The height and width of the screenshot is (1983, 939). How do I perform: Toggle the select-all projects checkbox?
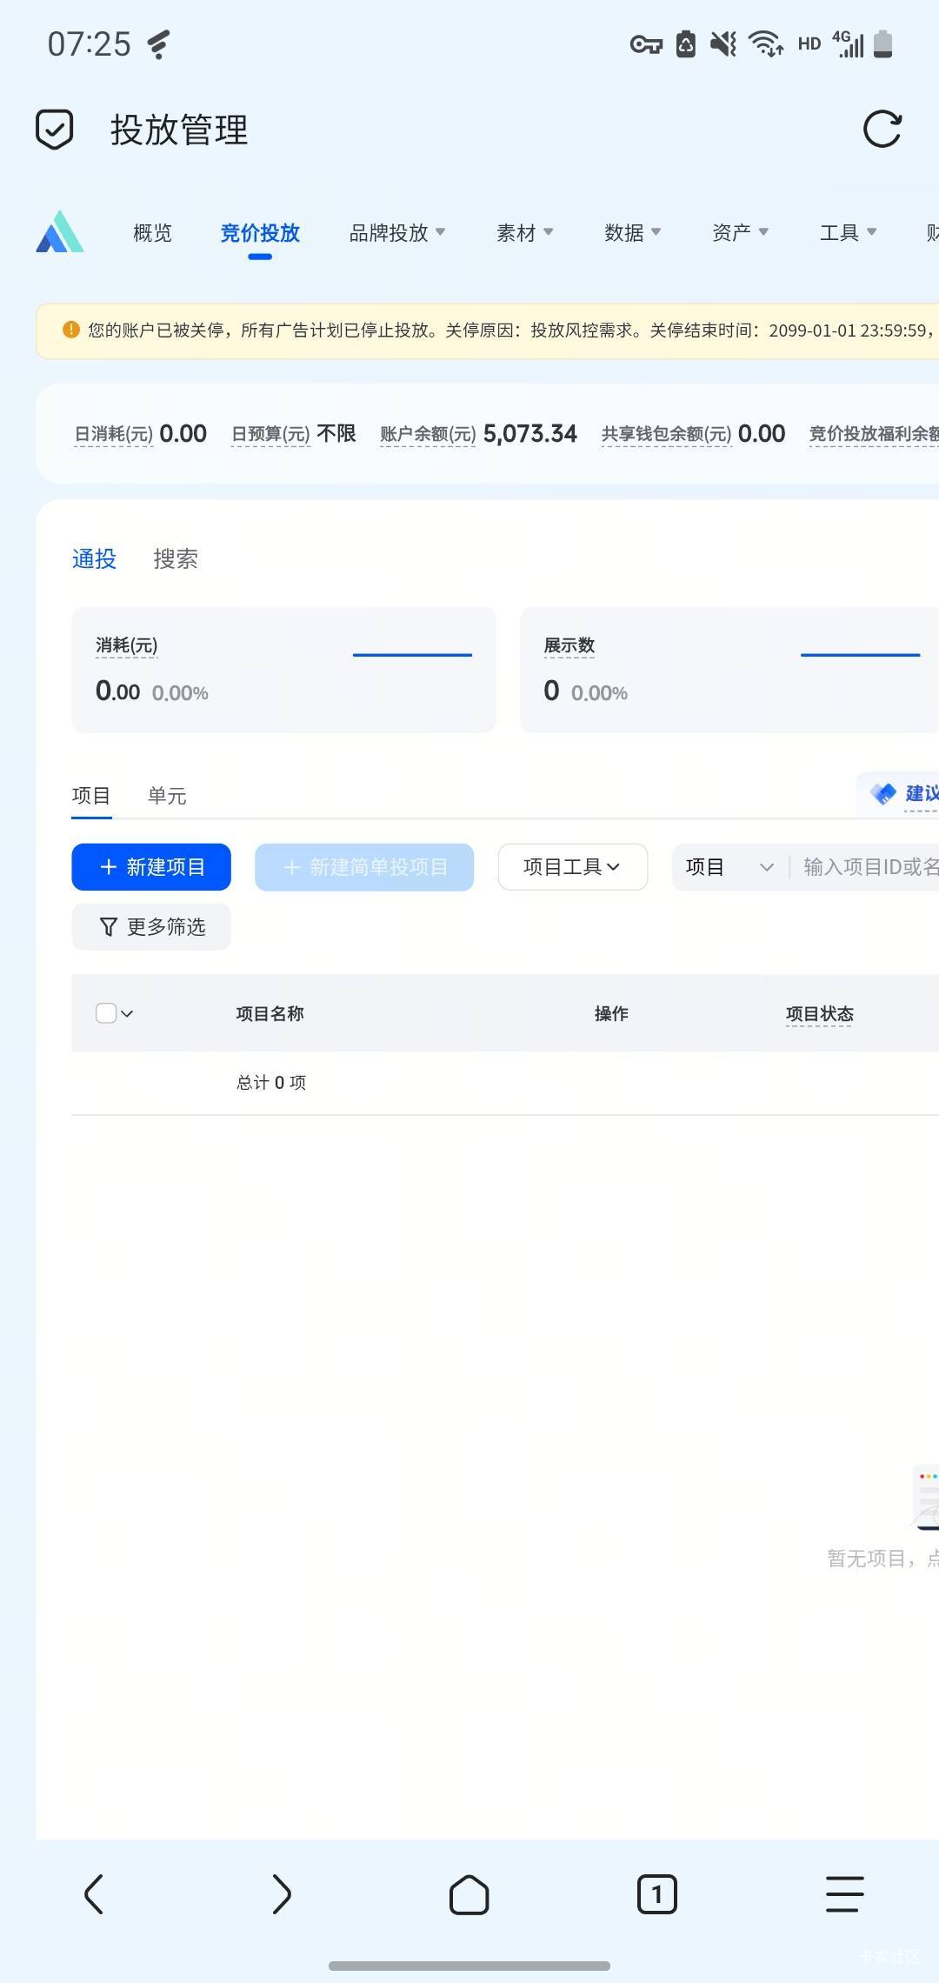point(106,1013)
